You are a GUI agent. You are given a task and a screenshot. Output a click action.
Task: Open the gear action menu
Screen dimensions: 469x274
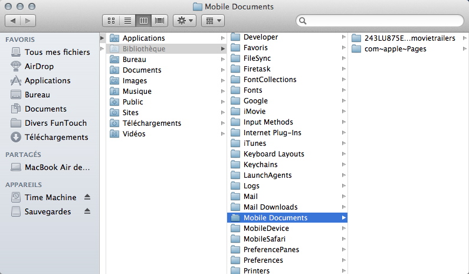[185, 21]
